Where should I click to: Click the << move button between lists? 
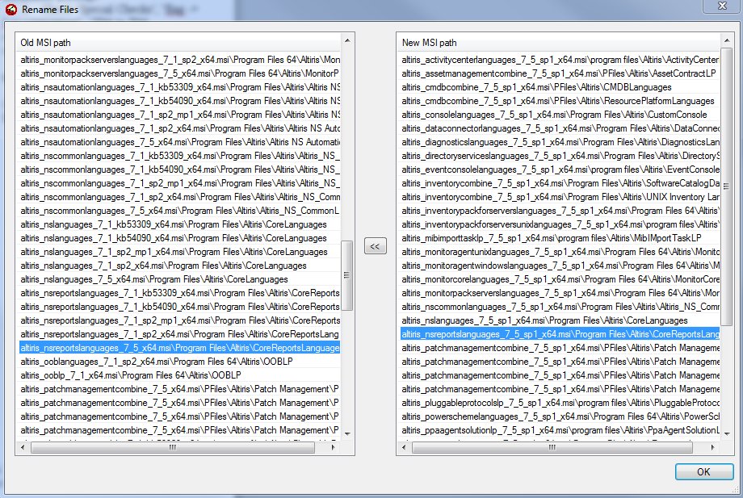click(x=376, y=246)
